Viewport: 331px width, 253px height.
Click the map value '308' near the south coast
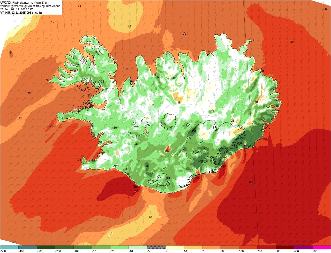136,187
